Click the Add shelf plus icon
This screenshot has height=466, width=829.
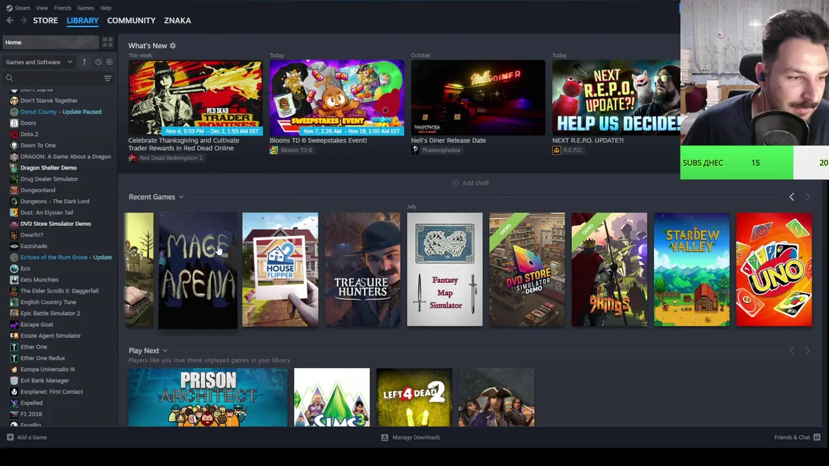455,183
